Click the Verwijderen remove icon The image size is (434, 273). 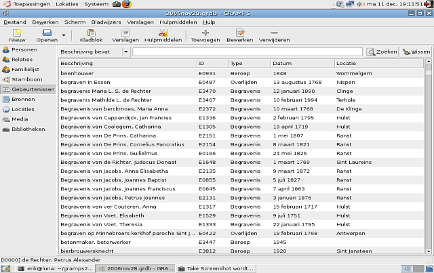tap(274, 33)
